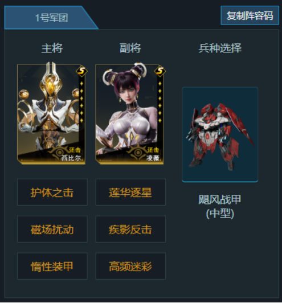Select the 护体之击 skill
Image resolution: width=282 pixels, height=303 pixels.
click(52, 193)
